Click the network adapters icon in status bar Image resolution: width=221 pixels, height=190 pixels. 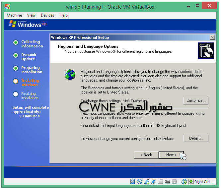pyautogui.click(x=154, y=182)
